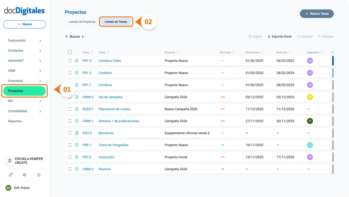Click the Nueva Tarea button

point(317,13)
